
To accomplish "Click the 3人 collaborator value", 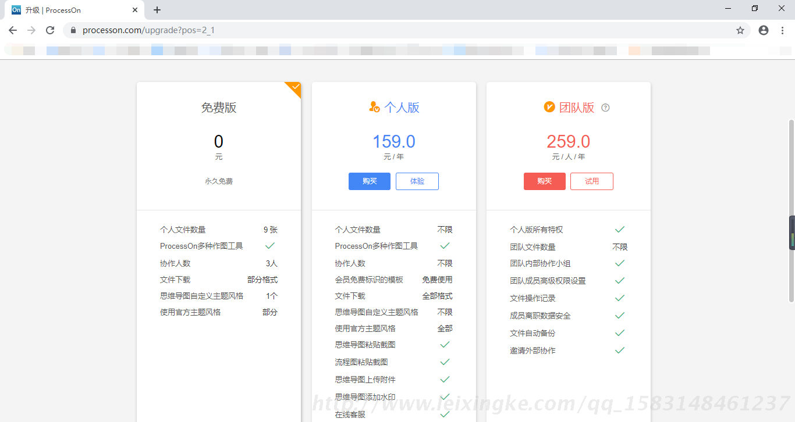I will (272, 263).
